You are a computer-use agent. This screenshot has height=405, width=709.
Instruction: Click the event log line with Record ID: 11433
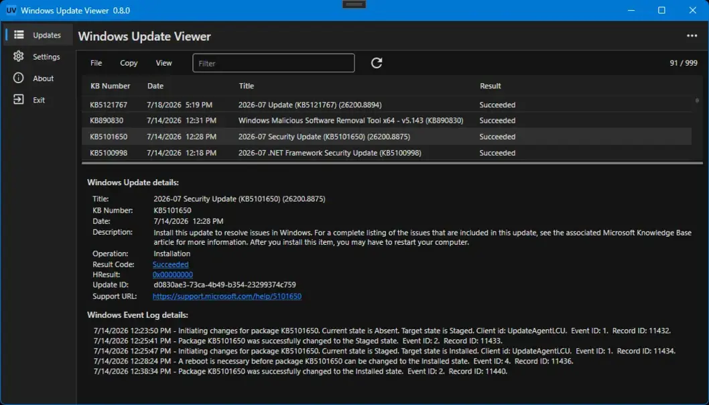pyautogui.click(x=298, y=341)
